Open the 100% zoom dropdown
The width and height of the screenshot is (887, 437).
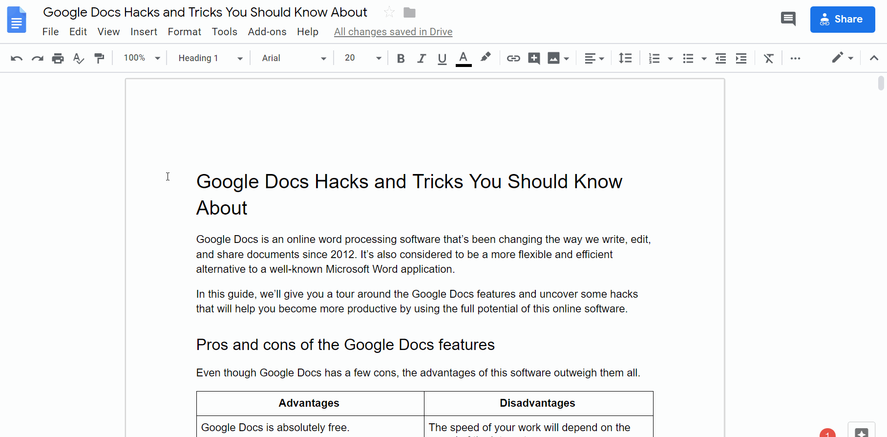[142, 58]
